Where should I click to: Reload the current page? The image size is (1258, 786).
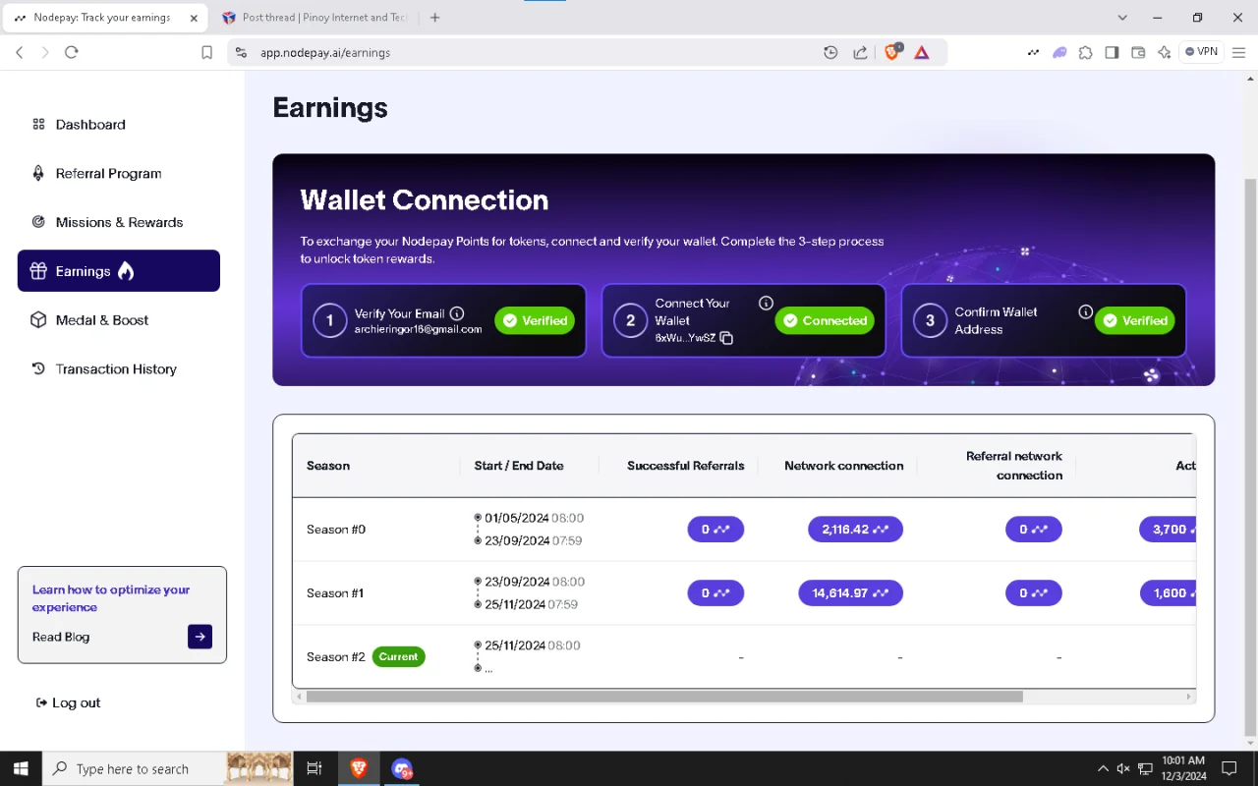[72, 53]
